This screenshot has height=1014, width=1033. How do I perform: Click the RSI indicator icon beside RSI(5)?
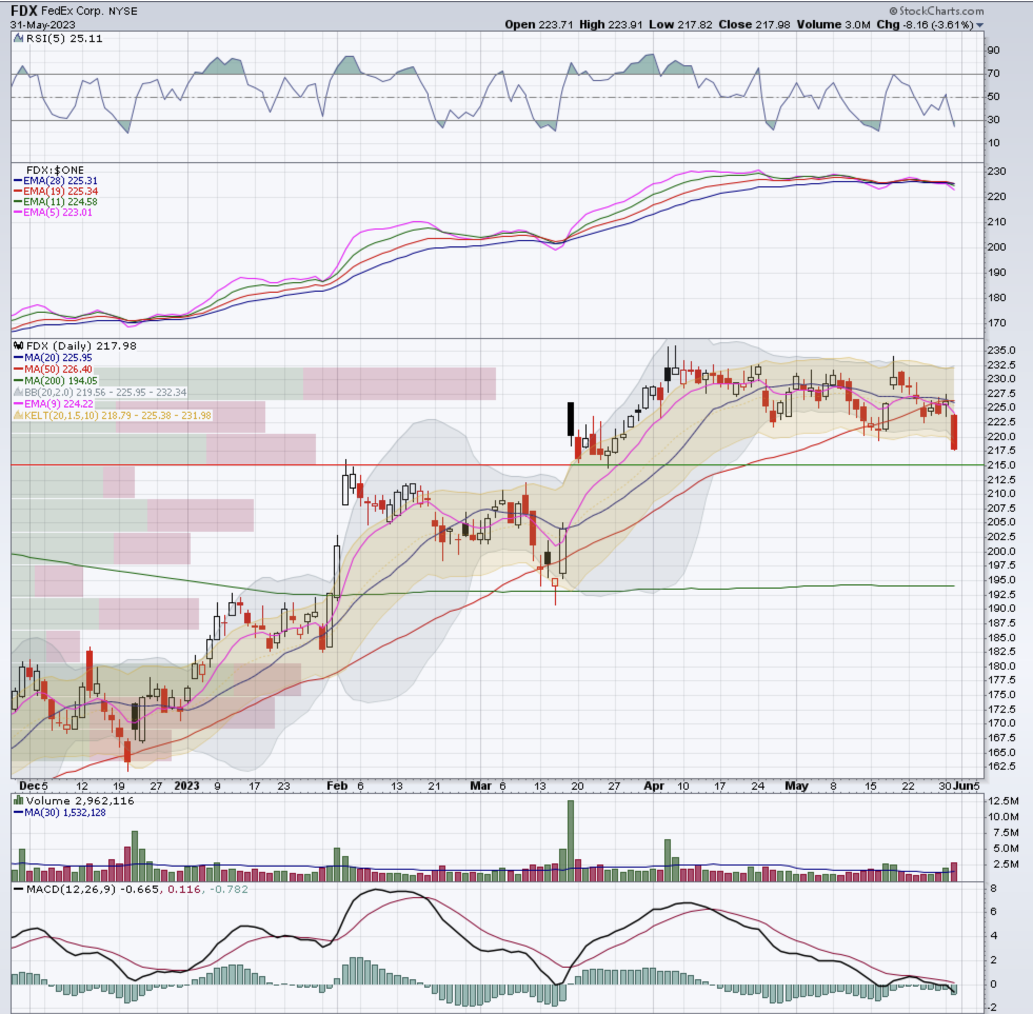[x=18, y=38]
